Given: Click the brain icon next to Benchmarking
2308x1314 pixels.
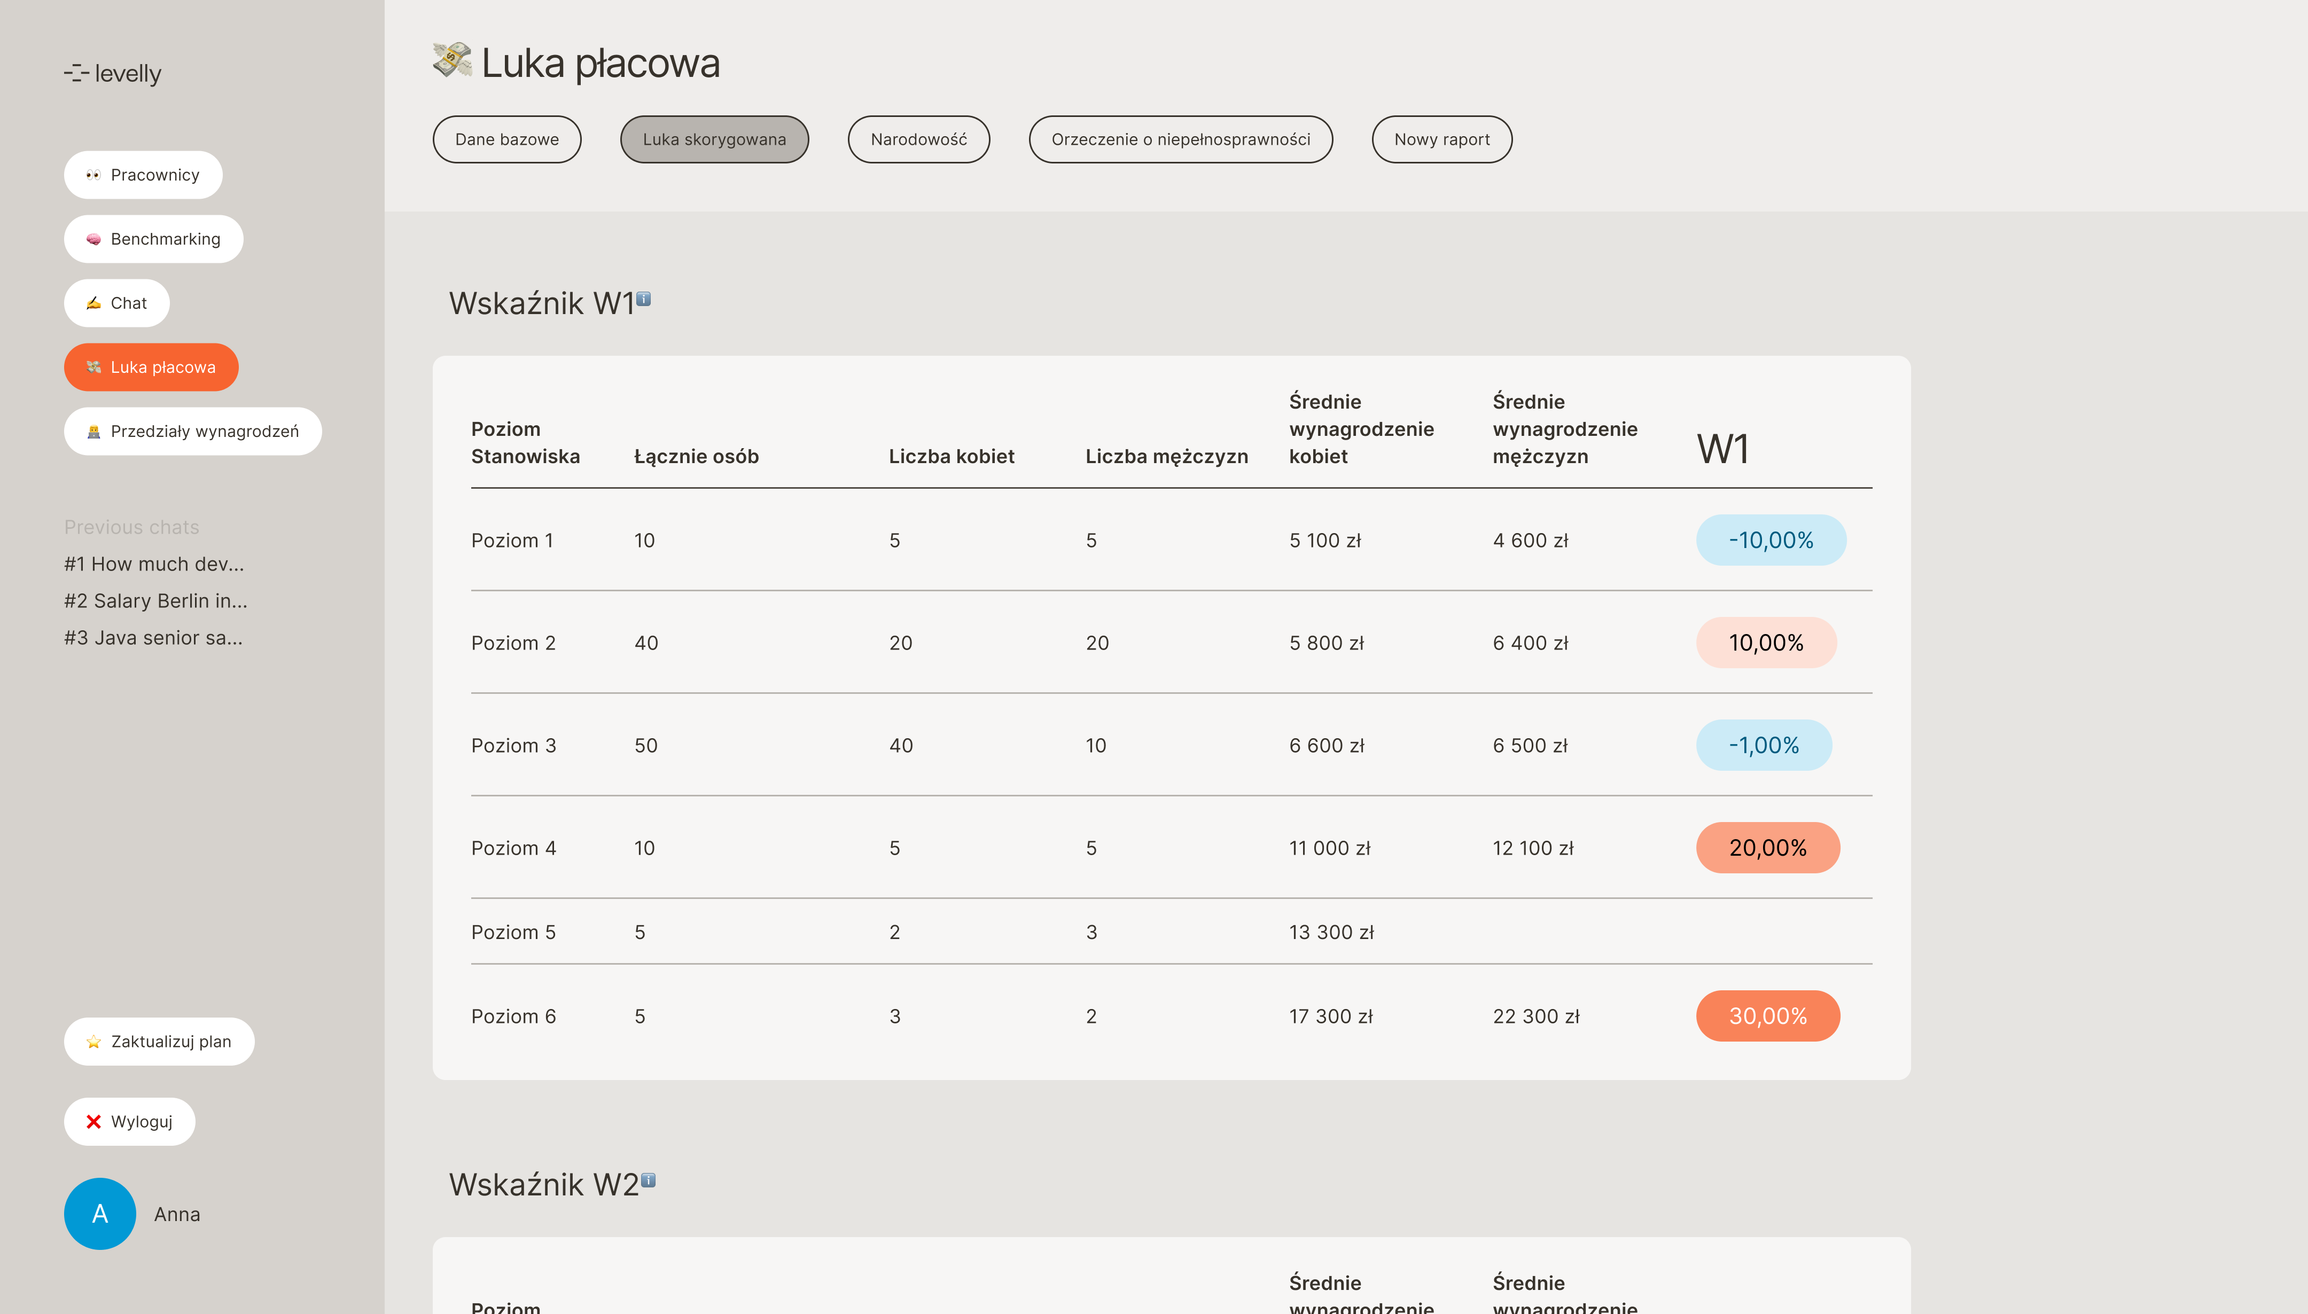Looking at the screenshot, I should coord(93,239).
